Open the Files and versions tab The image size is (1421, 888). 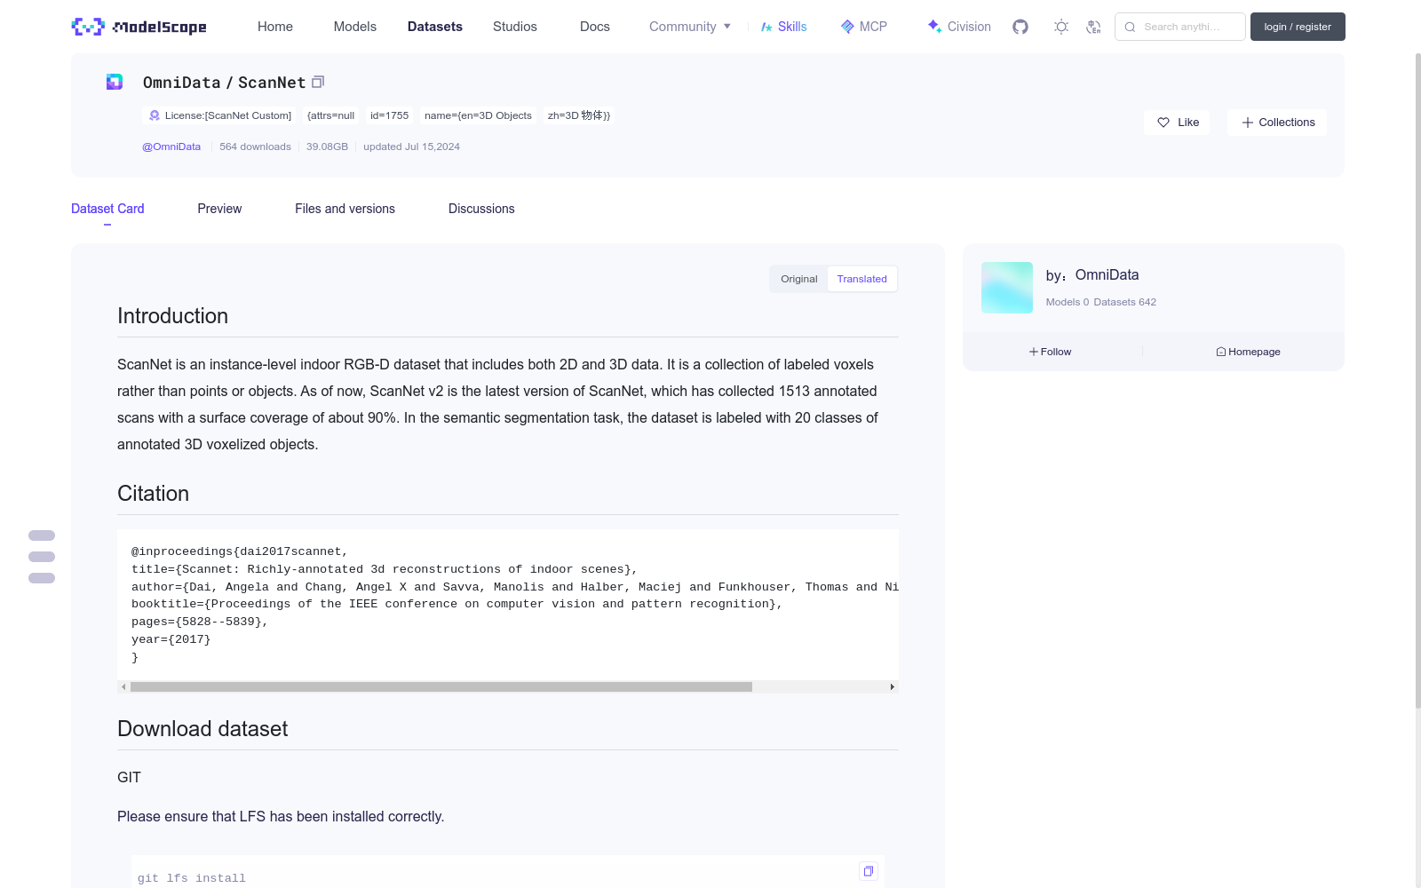(345, 209)
